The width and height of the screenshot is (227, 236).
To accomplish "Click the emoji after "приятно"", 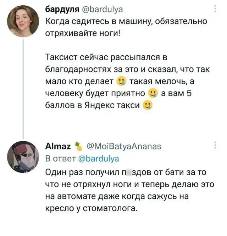I will click(x=153, y=93).
